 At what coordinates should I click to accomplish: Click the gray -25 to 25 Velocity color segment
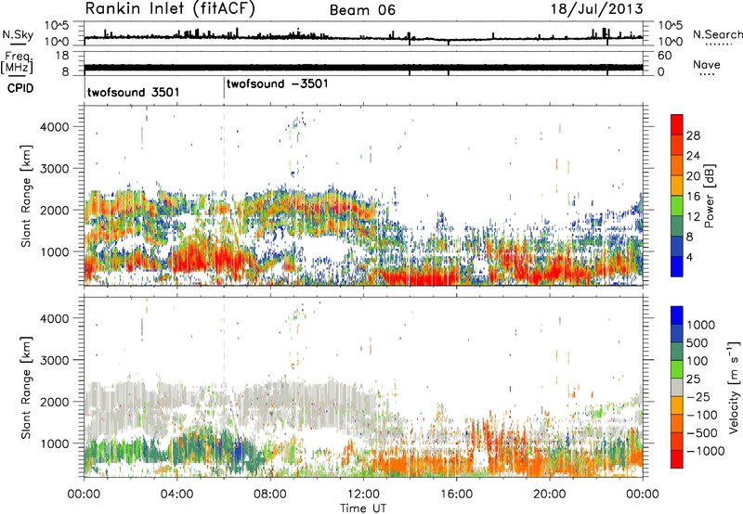pyautogui.click(x=677, y=387)
